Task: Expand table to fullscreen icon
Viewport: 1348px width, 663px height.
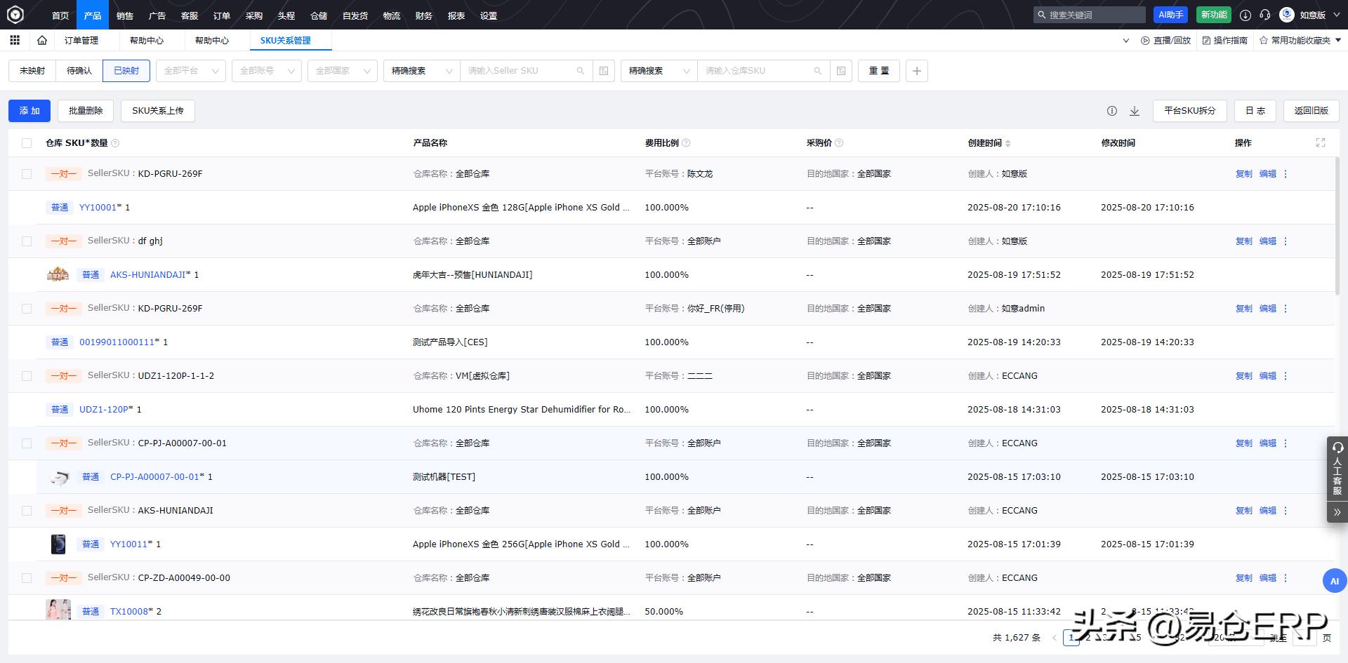Action: tap(1321, 143)
